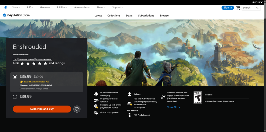Click the Violence content descriptor
Viewport: 266px width, 132px height.
[209, 95]
